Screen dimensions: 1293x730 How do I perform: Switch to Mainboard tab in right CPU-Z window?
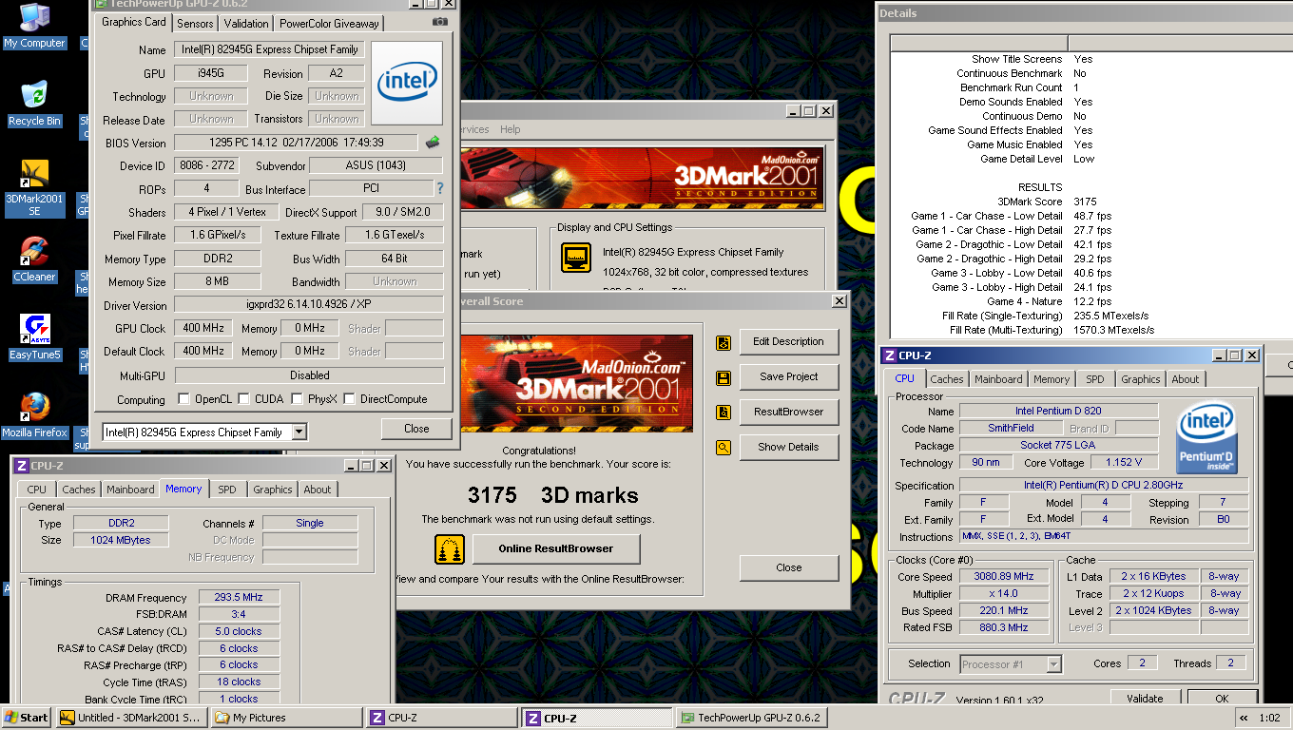[x=998, y=378]
